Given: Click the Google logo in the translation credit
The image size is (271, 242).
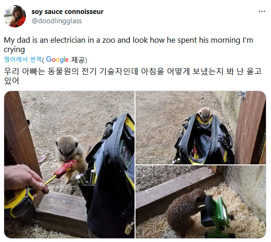Looking at the screenshot, I should (57, 59).
